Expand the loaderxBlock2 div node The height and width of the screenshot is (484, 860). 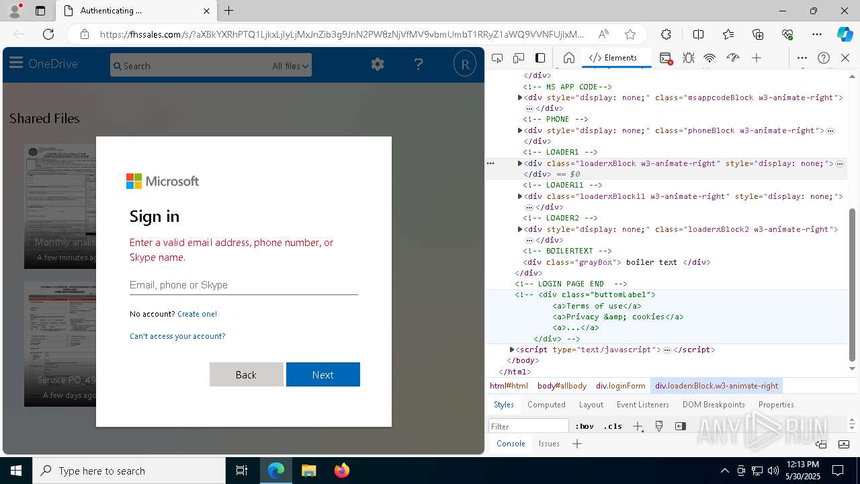(x=520, y=229)
